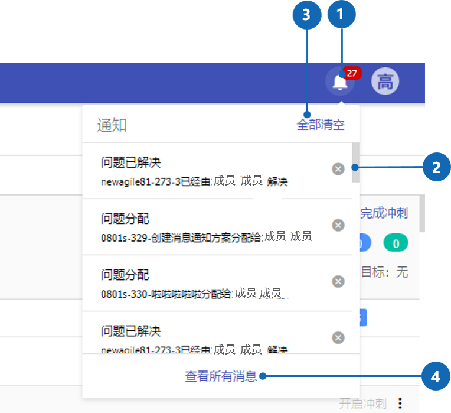The height and width of the screenshot is (413, 451).
Task: Open 查看所有消息 to view all messages
Action: point(221,376)
